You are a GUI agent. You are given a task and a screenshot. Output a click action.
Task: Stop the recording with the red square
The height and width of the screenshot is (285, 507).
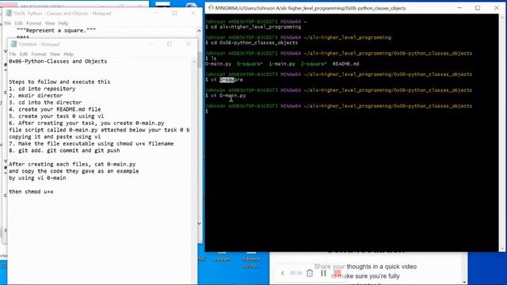click(337, 273)
